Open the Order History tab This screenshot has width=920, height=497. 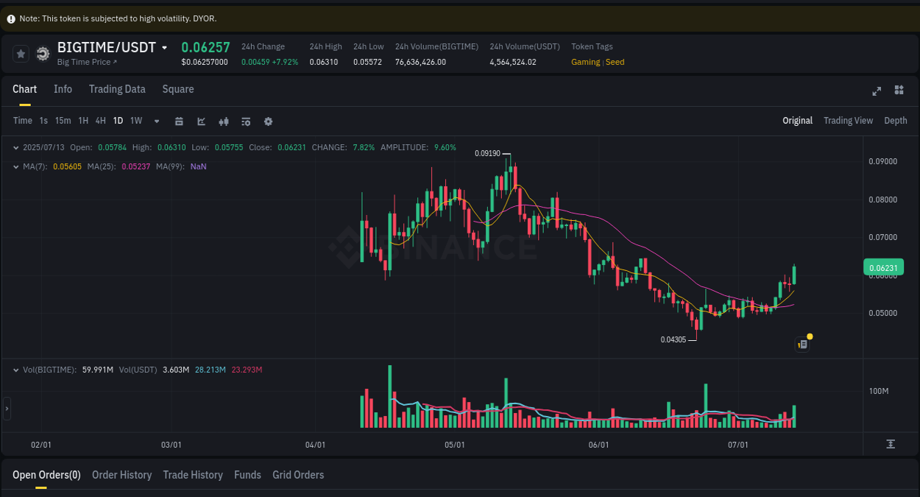[121, 475]
